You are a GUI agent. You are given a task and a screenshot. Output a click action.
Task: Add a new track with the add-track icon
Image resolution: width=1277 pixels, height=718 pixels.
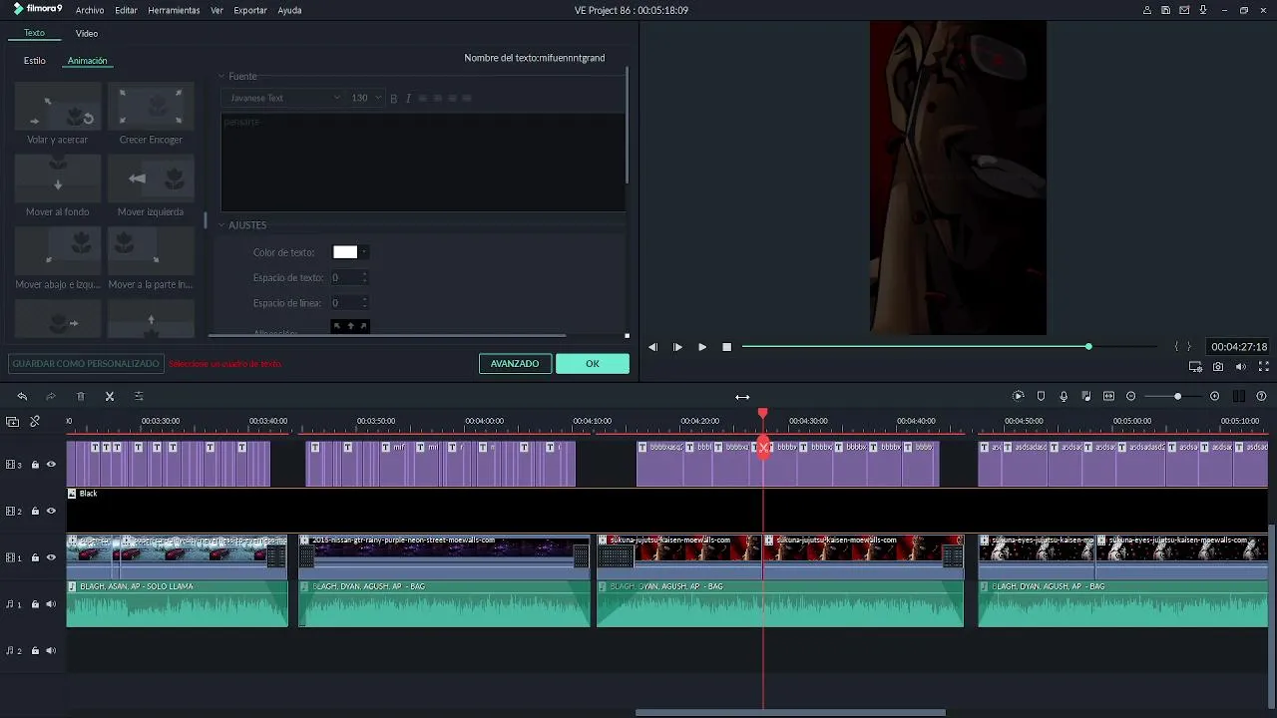[12, 422]
